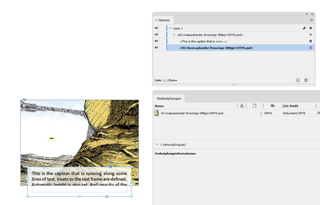Click the Seite: 1, 1 Ebene status text
This screenshot has height=205, width=320.
pyautogui.click(x=166, y=80)
